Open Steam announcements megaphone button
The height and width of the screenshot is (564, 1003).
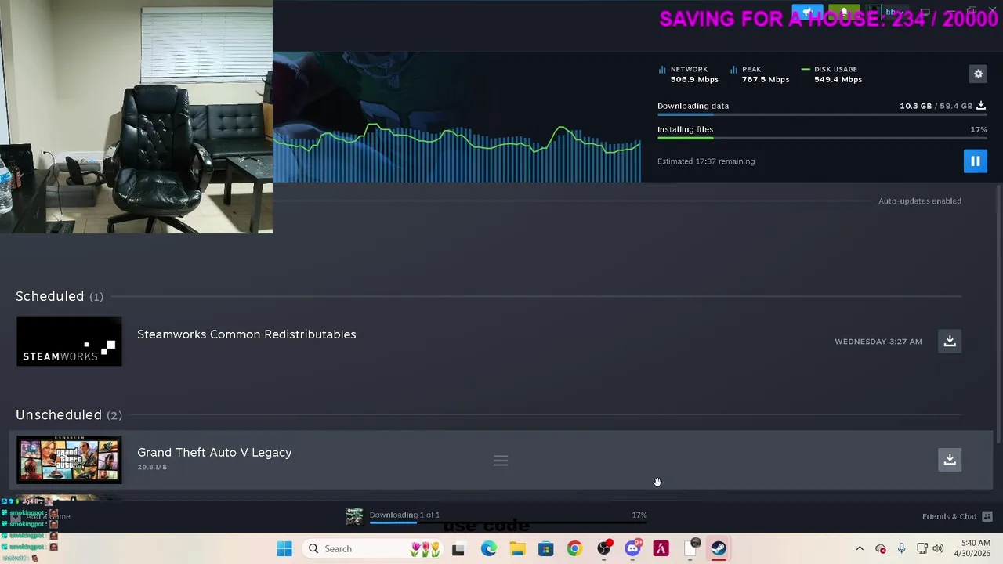pos(807,13)
